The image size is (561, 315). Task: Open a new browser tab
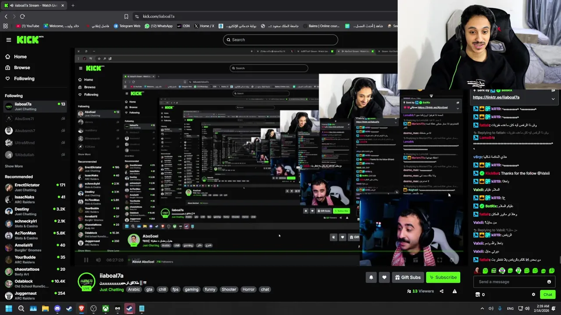[x=73, y=5]
